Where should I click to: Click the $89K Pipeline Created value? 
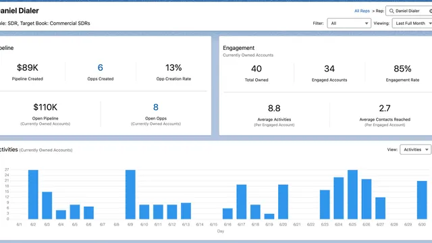27,67
